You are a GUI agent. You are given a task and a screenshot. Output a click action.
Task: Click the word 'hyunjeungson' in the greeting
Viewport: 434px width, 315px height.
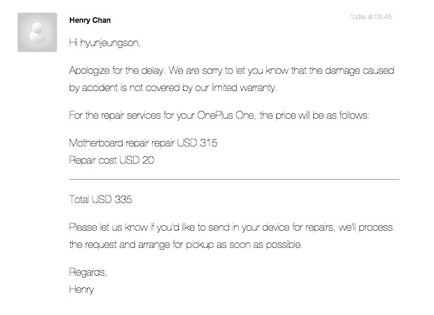tap(110, 44)
